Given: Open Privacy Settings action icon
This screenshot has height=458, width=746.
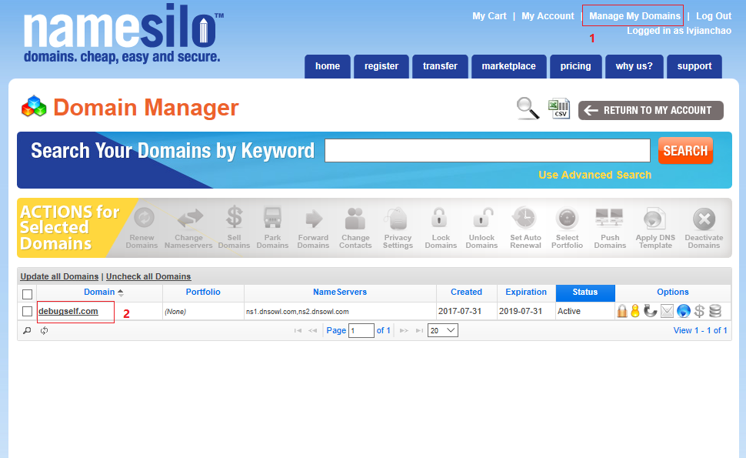Looking at the screenshot, I should (x=396, y=219).
